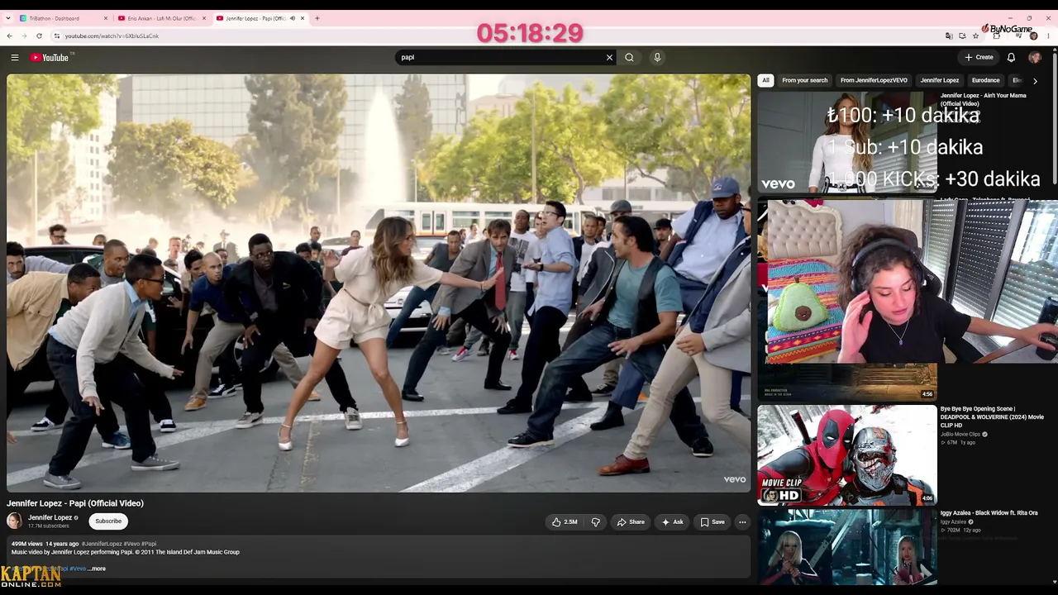Image resolution: width=1058 pixels, height=595 pixels.
Task: Select the Jennifer Lopez filter chip
Action: (x=940, y=80)
